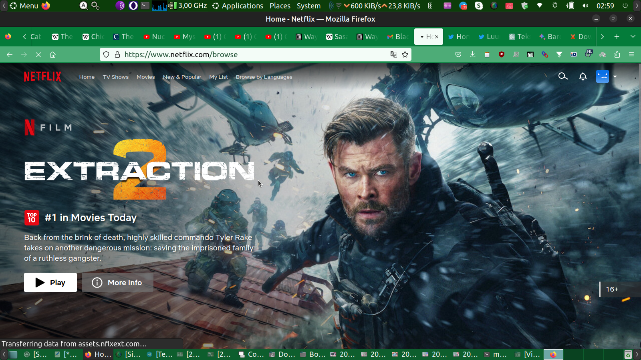Image resolution: width=641 pixels, height=360 pixels.
Task: Open the System menu
Action: (308, 6)
